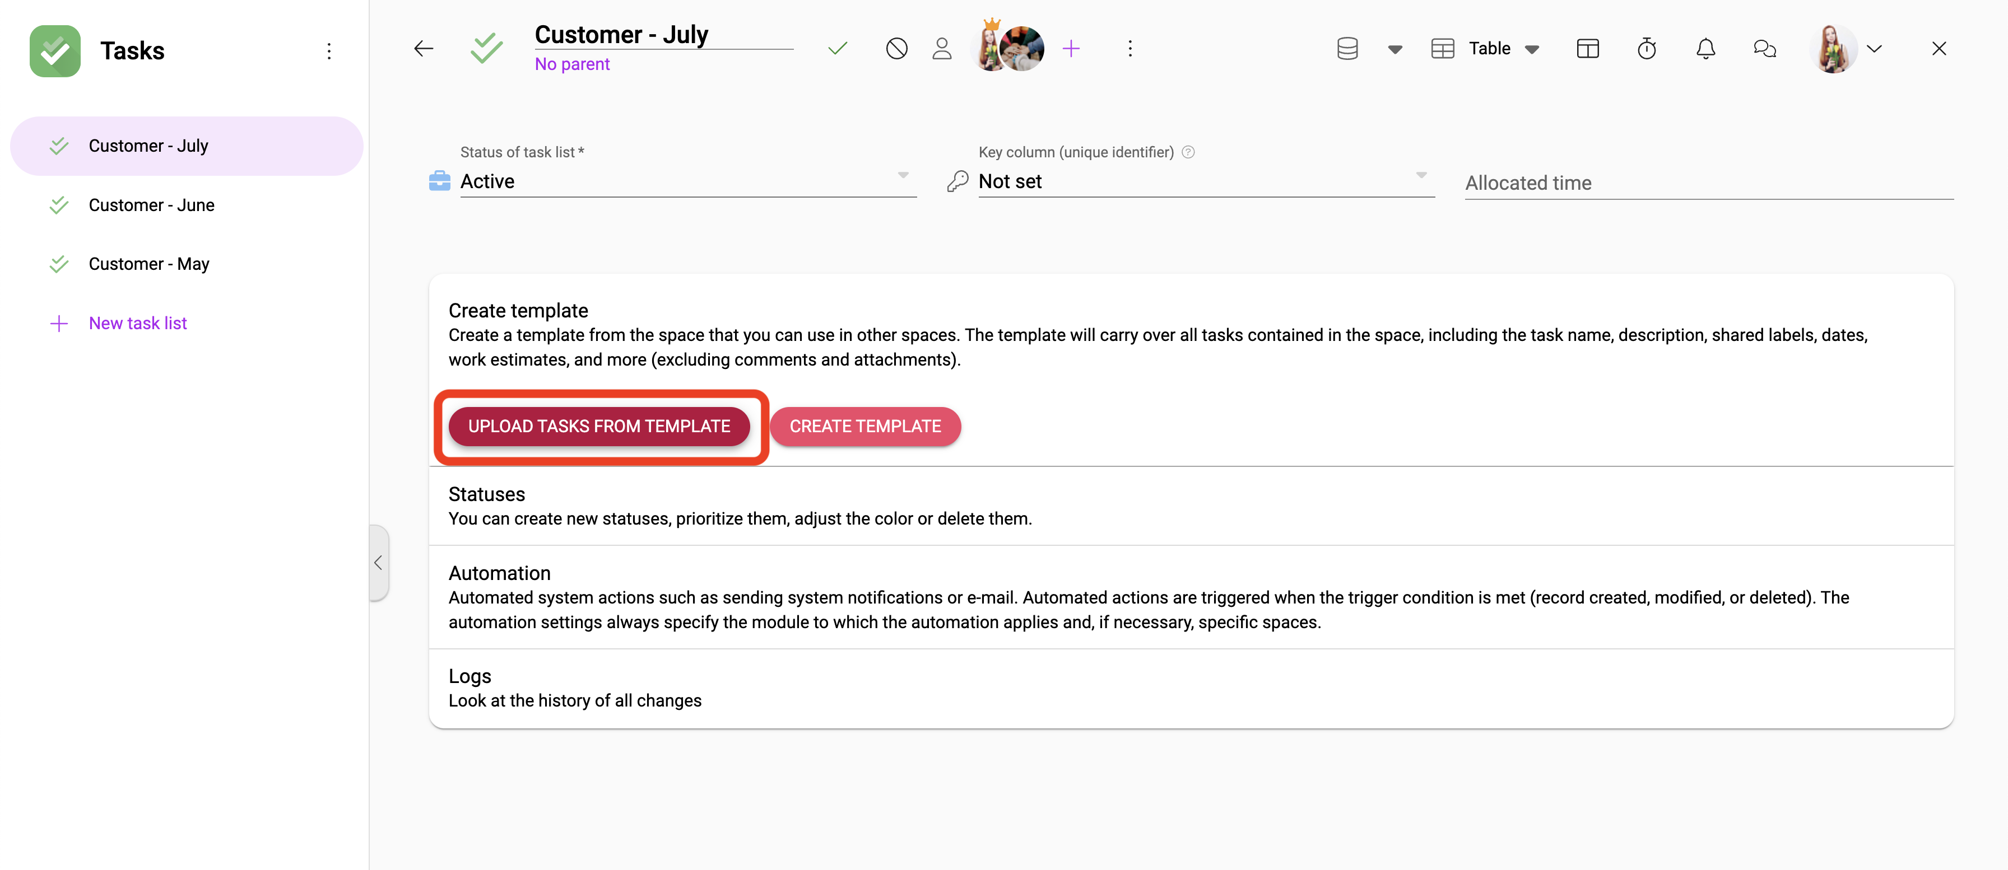The image size is (2008, 870).
Task: Click the green Tasks app logo
Action: pyautogui.click(x=54, y=50)
